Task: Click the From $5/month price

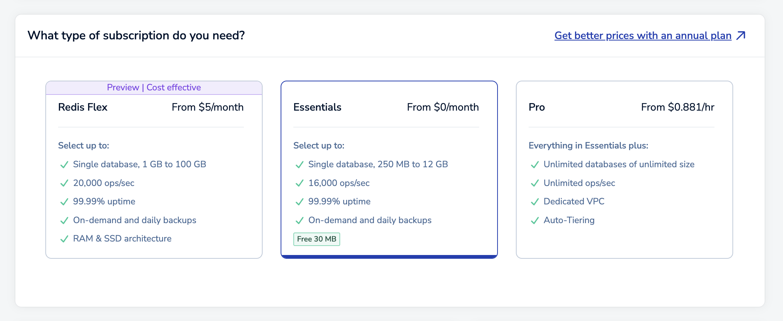Action: pyautogui.click(x=208, y=107)
